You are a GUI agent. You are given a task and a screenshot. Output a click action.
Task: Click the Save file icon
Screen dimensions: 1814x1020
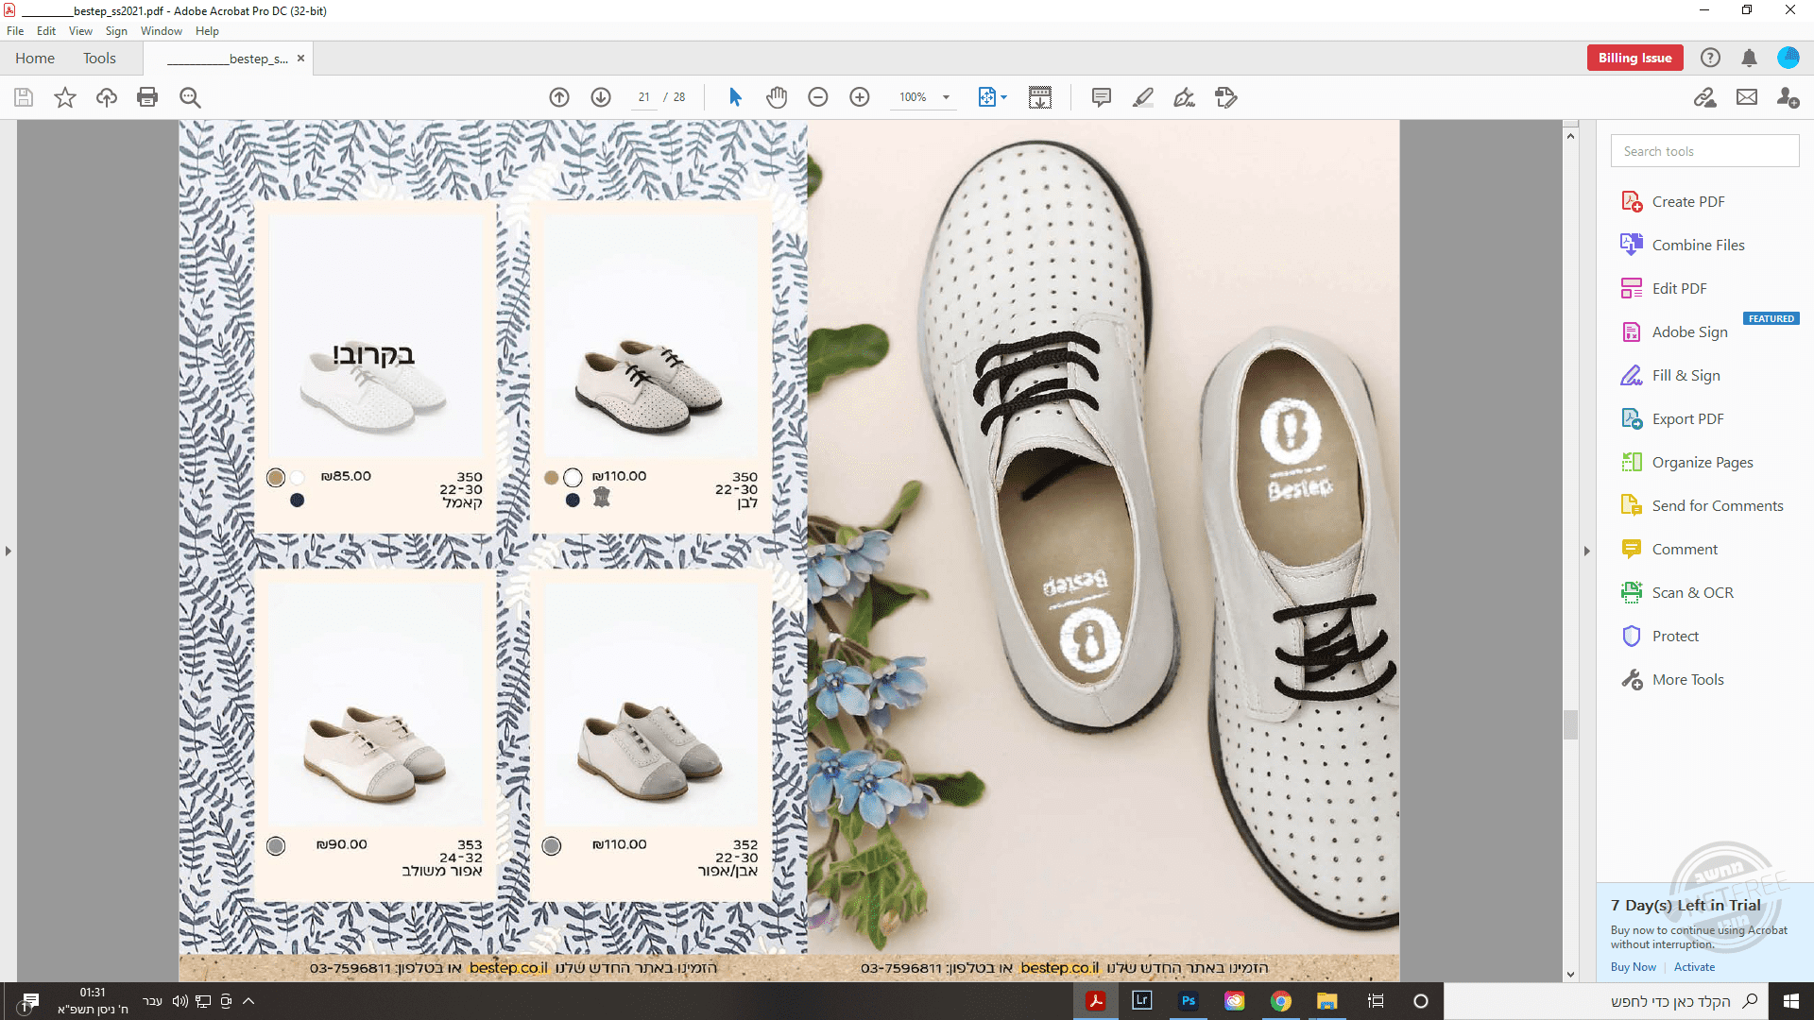point(24,97)
